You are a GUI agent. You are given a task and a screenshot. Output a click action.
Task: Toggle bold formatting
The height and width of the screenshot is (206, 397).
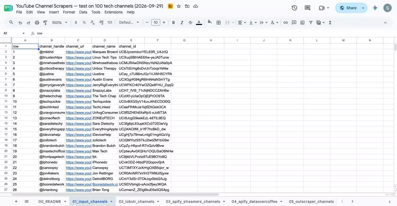click(173, 23)
